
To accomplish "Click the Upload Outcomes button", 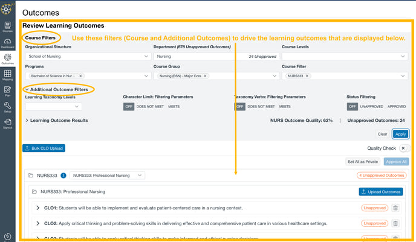I will 381,192.
